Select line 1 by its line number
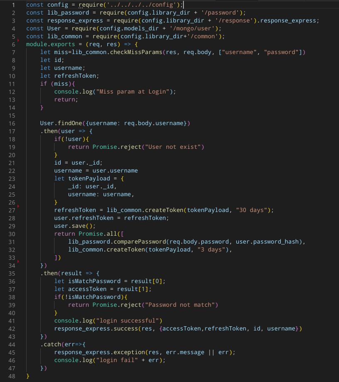 (13, 5)
